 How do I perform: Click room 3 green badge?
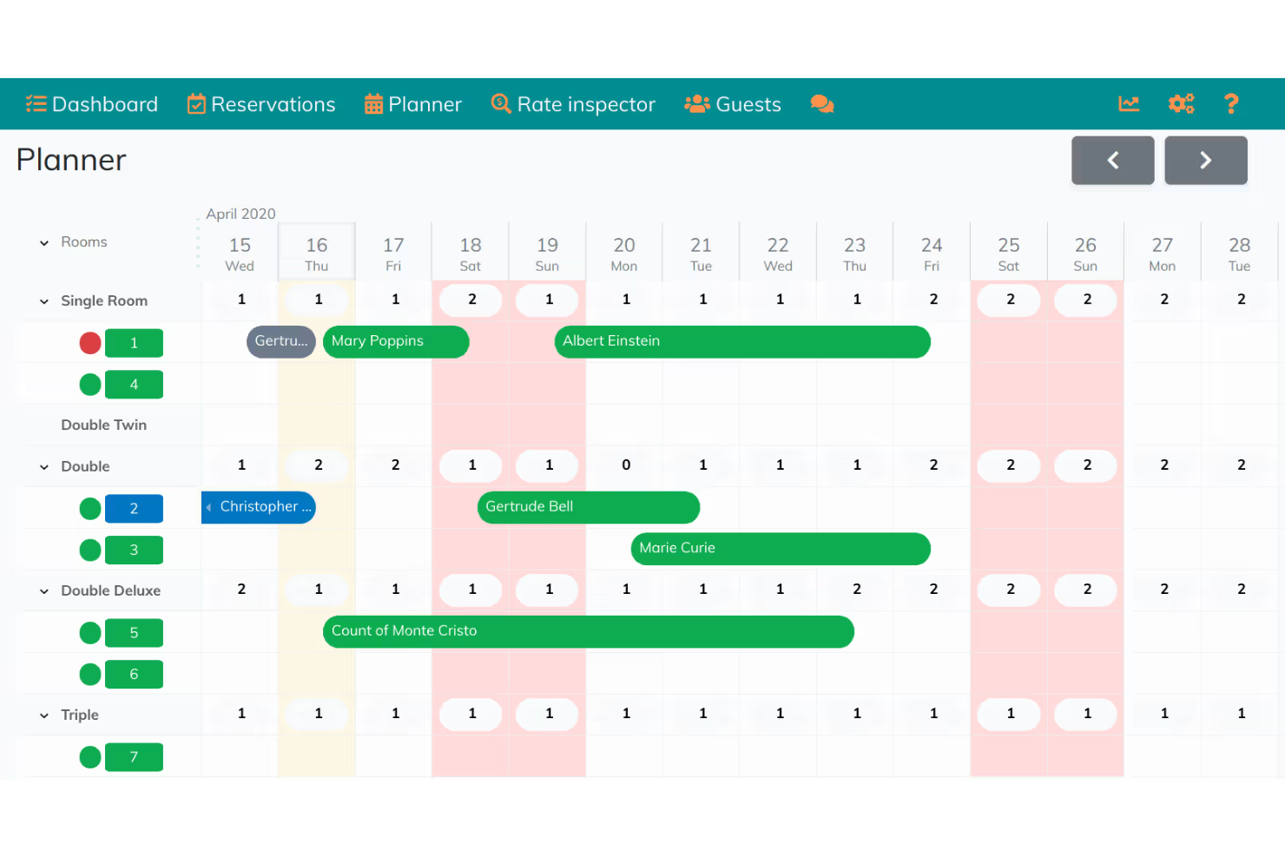[134, 550]
